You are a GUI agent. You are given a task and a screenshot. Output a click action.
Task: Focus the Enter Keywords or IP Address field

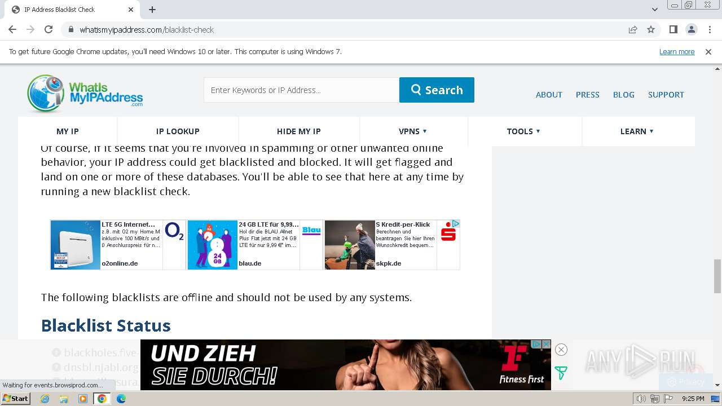301,90
